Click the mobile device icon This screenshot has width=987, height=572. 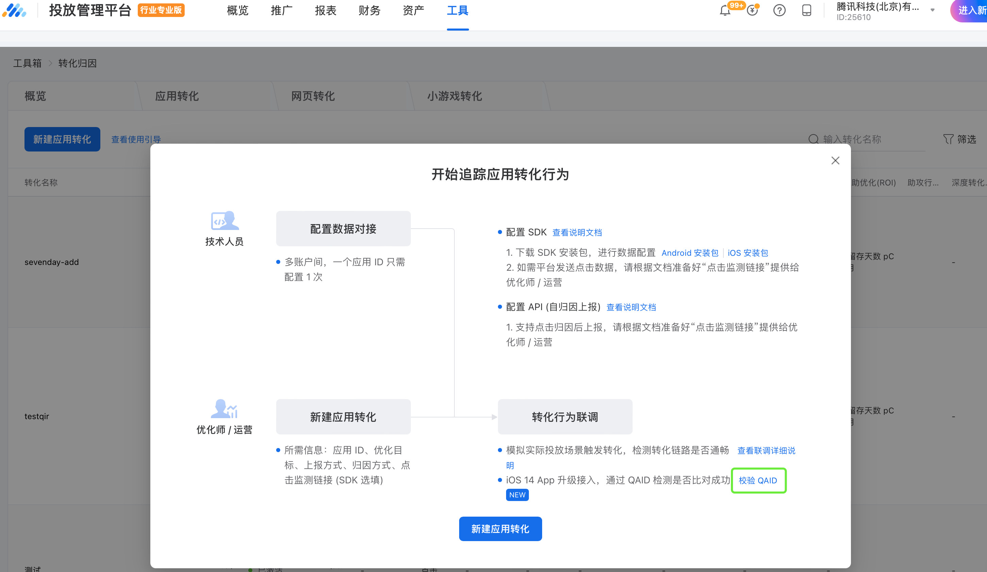806,10
